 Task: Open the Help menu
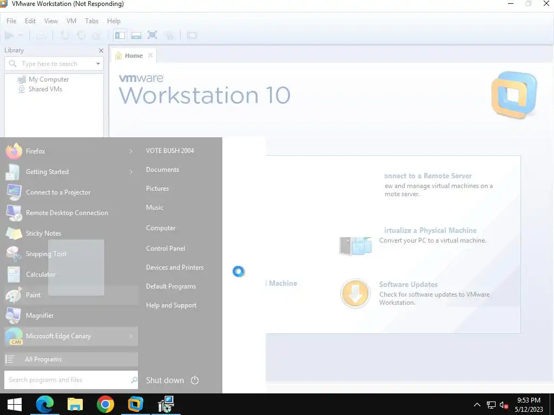114,21
